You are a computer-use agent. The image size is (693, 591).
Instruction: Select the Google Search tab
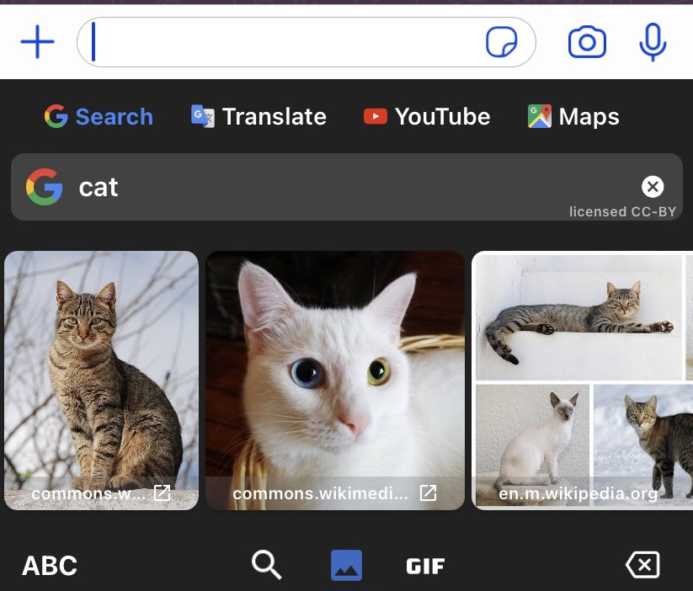coord(99,117)
